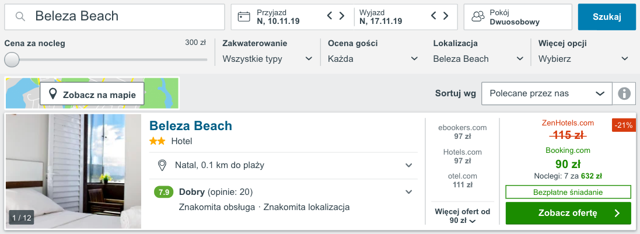The image size is (640, 234).
Task: Go to previous departure date
Action: (x=433, y=16)
